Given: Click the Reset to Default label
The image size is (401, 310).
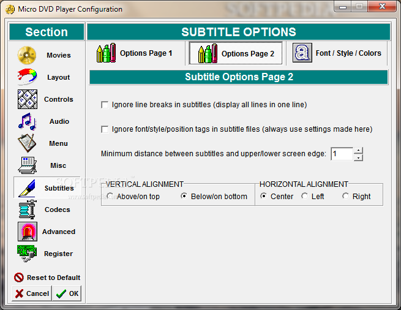Looking at the screenshot, I should [54, 278].
